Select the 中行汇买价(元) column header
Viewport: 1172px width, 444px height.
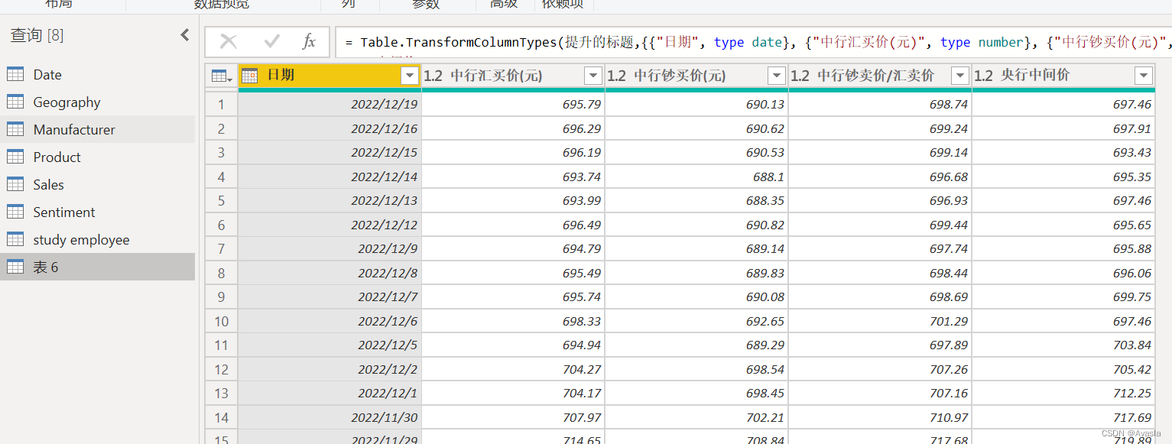pos(513,76)
